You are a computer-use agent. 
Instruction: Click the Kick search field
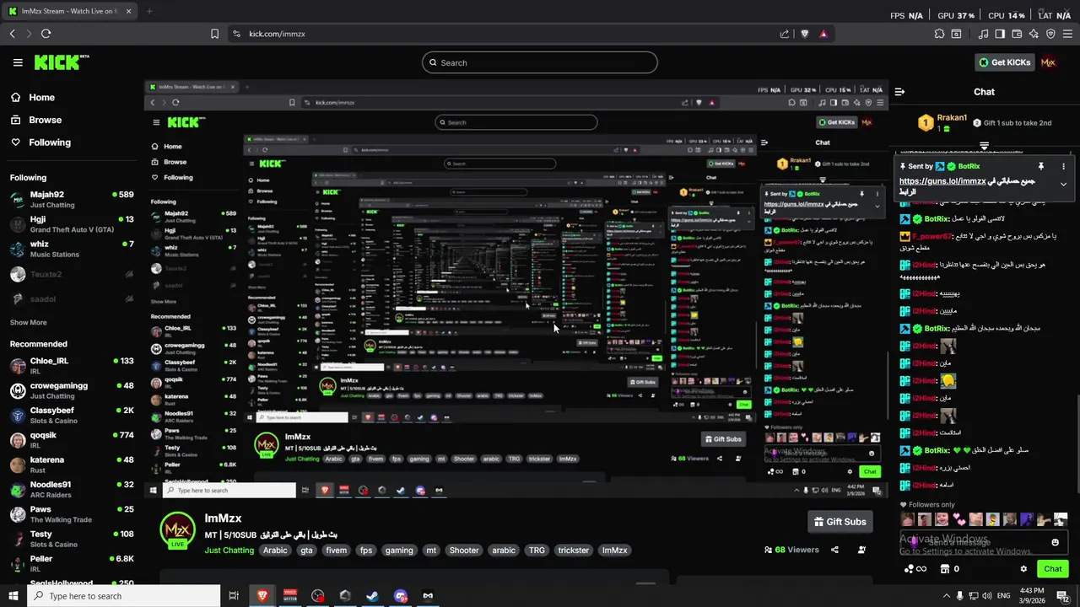(540, 62)
